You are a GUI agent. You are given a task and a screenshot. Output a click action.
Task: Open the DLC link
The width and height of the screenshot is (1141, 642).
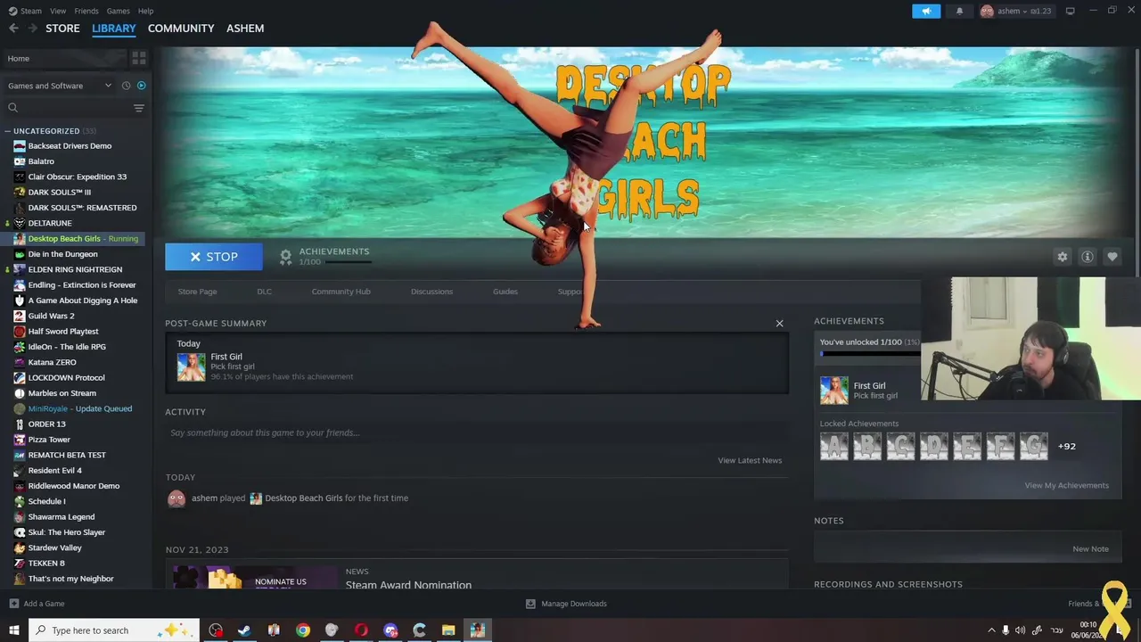pos(264,292)
